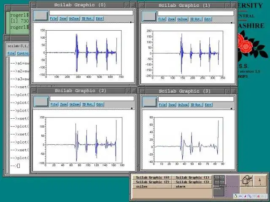
Task: Click the round red tray icon
Action: point(259,196)
